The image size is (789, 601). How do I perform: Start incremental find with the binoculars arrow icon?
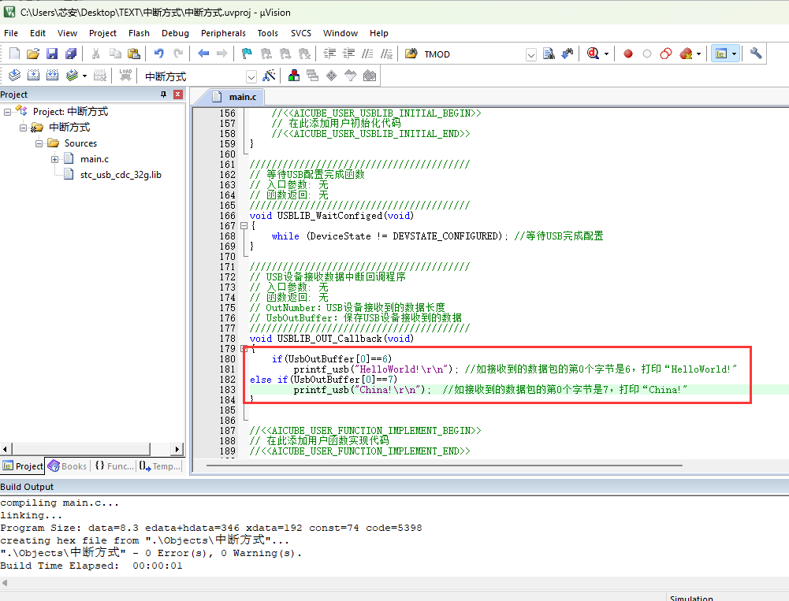point(568,54)
